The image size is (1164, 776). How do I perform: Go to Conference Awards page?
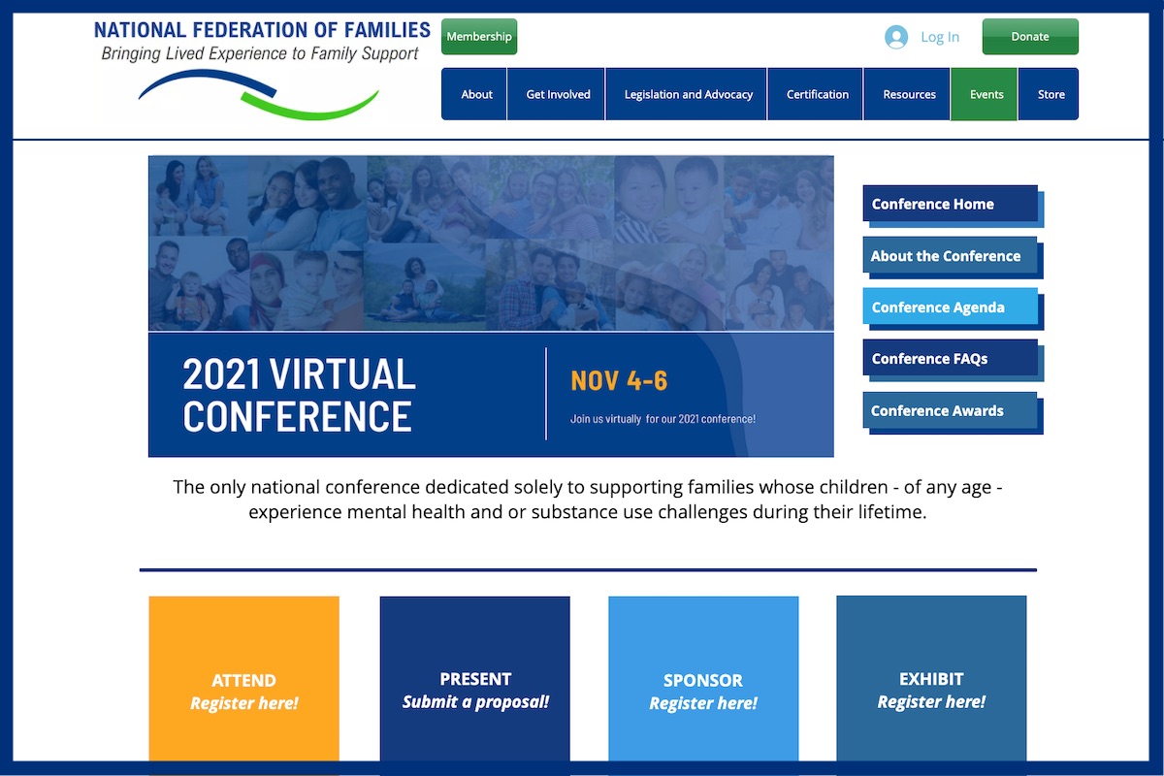point(951,410)
